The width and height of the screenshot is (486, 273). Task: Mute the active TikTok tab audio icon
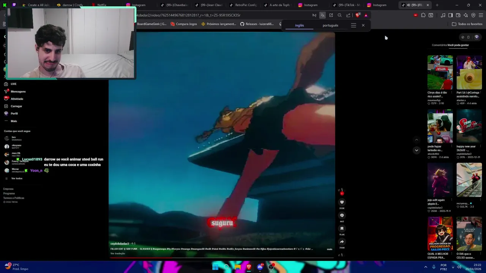point(408,5)
